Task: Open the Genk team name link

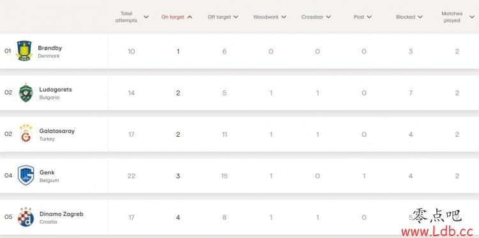Action: 47,172
